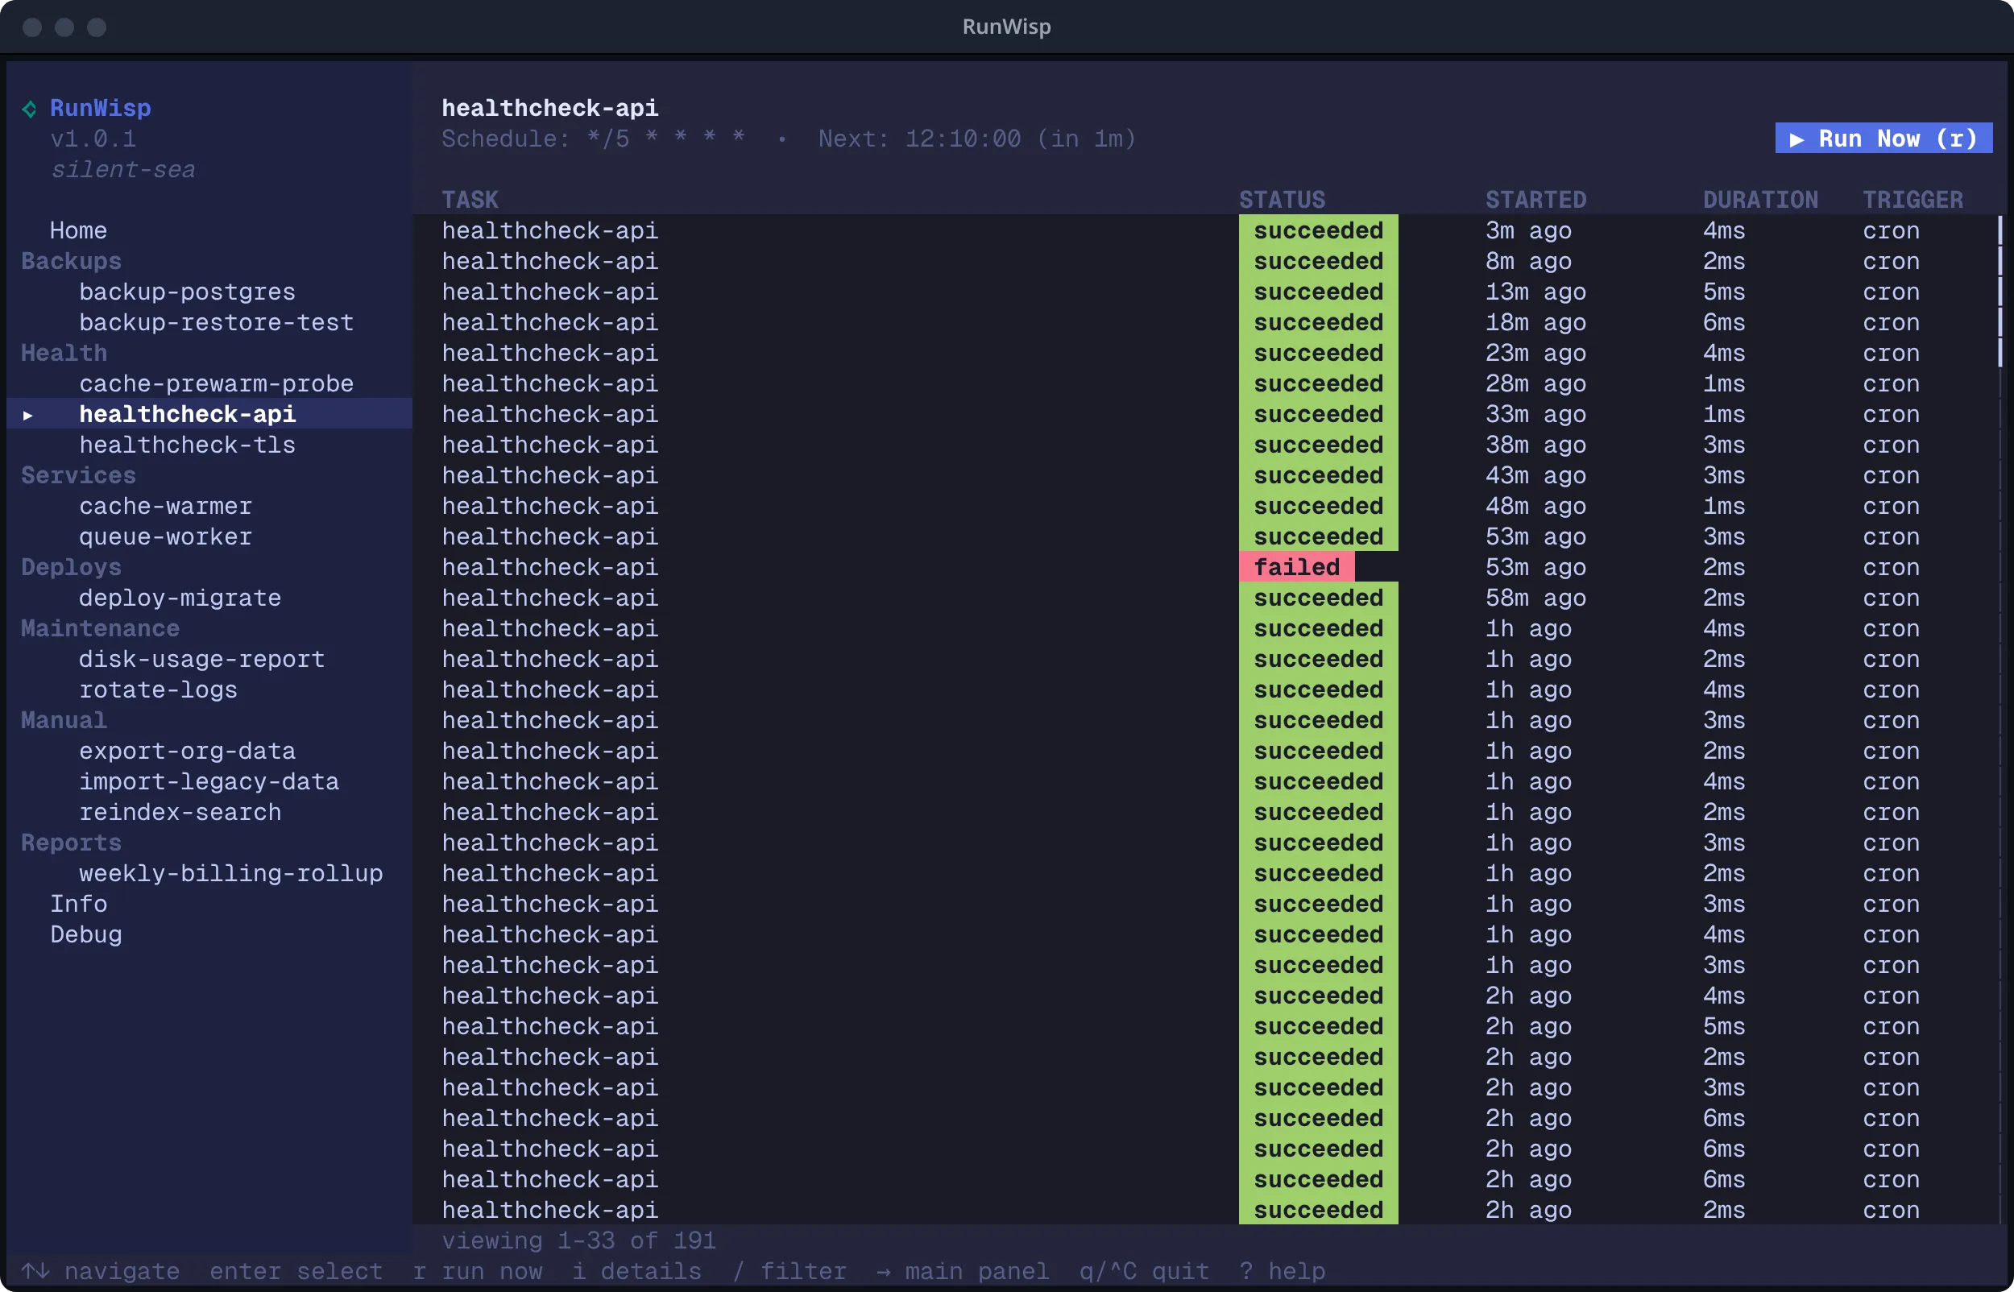The image size is (2014, 1292).
Task: Click the RunWisp diamond logo icon
Action: pyautogui.click(x=29, y=109)
